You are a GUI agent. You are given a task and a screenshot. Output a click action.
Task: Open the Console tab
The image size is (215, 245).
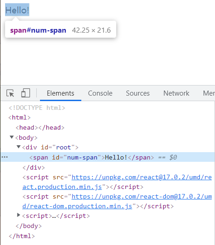point(100,93)
